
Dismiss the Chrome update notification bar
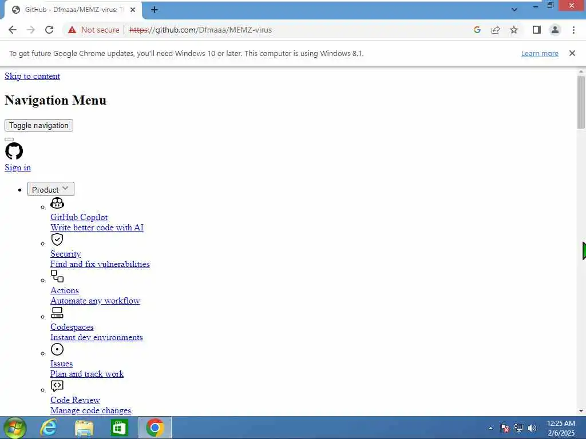coord(572,53)
